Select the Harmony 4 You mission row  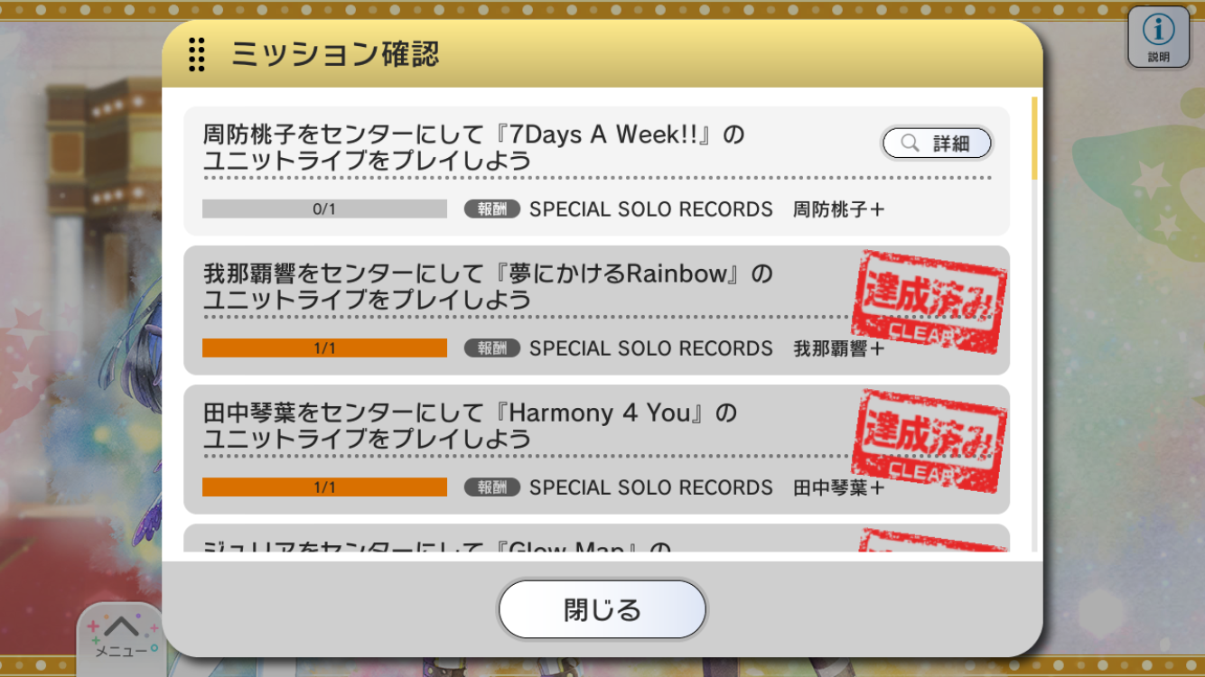(596, 449)
